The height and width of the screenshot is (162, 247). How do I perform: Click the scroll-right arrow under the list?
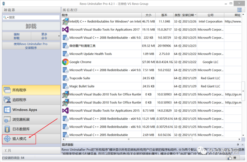239,139
